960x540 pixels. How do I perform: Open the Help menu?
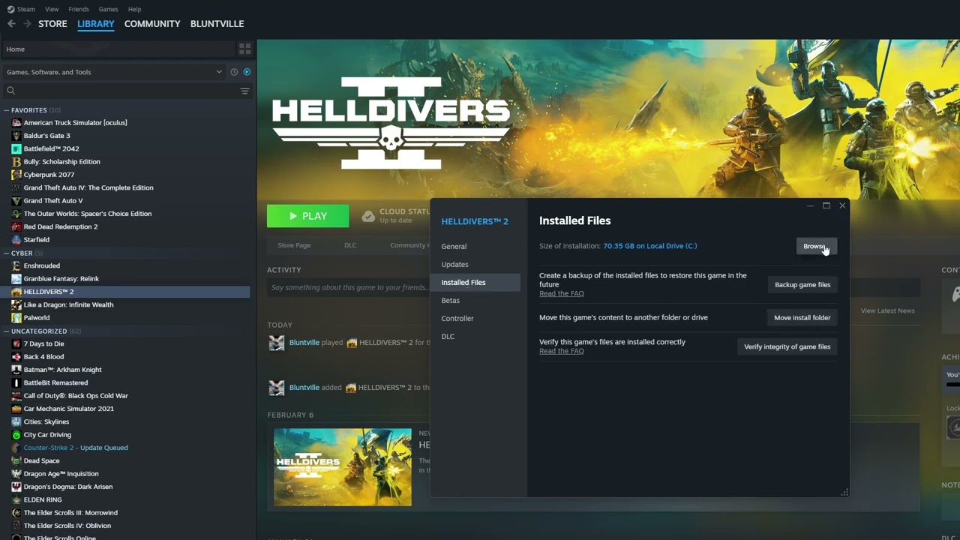(135, 9)
